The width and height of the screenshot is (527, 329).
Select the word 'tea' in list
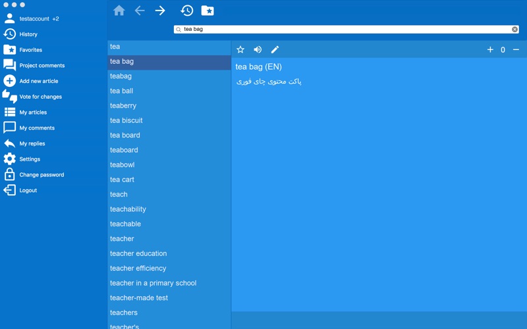tap(169, 47)
